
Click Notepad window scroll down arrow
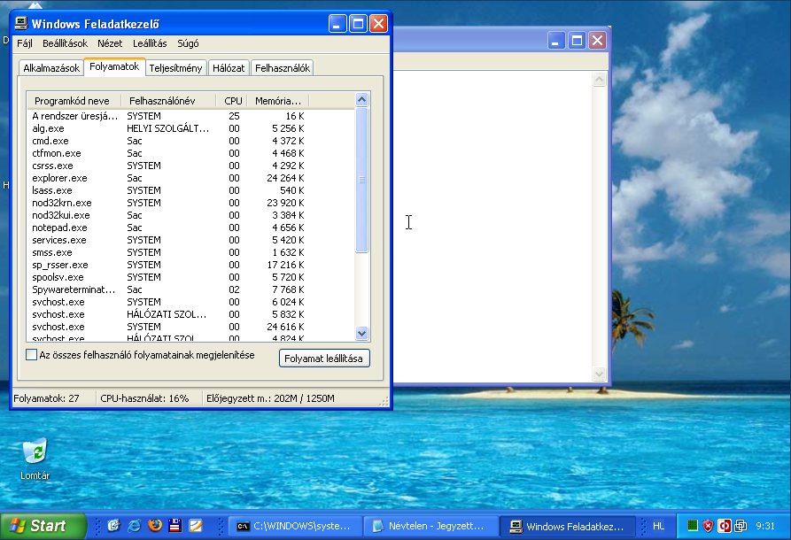[599, 374]
